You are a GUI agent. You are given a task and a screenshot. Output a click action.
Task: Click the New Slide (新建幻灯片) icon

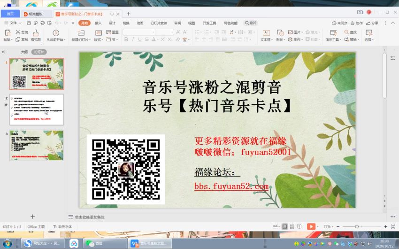[x=81, y=33]
